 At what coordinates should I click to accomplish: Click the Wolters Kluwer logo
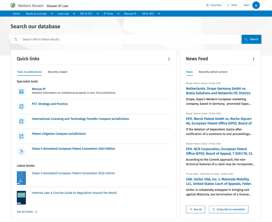[x=13, y=5]
